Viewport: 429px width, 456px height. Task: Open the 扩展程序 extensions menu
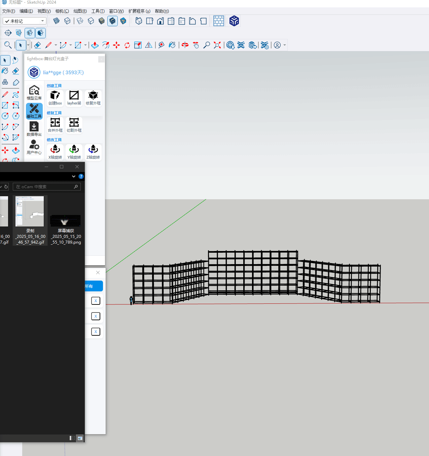[x=139, y=11]
